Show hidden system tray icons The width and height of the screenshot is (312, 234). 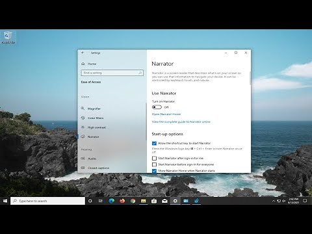(274, 201)
